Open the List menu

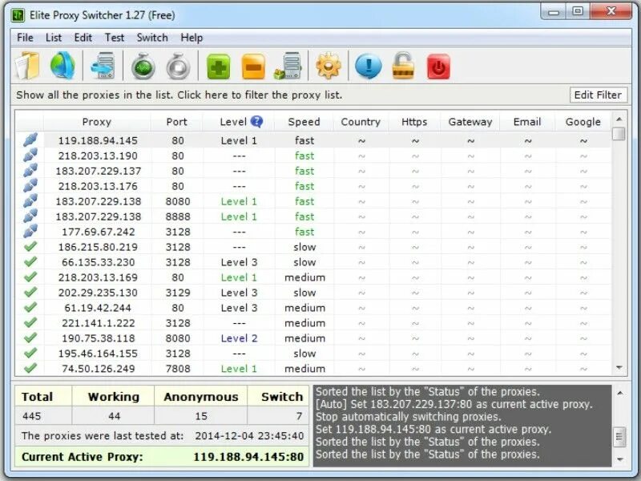[54, 38]
